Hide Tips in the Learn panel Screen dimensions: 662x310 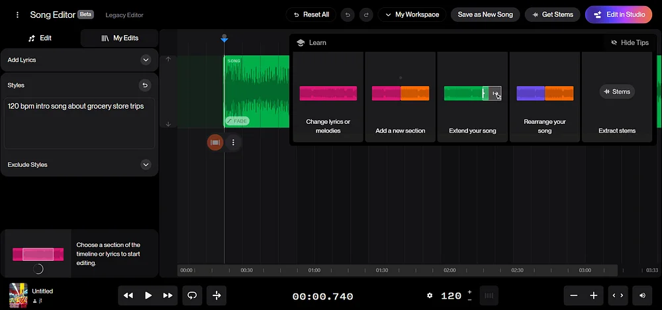click(x=630, y=42)
